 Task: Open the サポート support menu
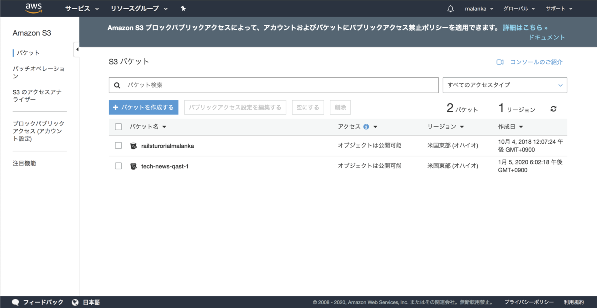(559, 9)
